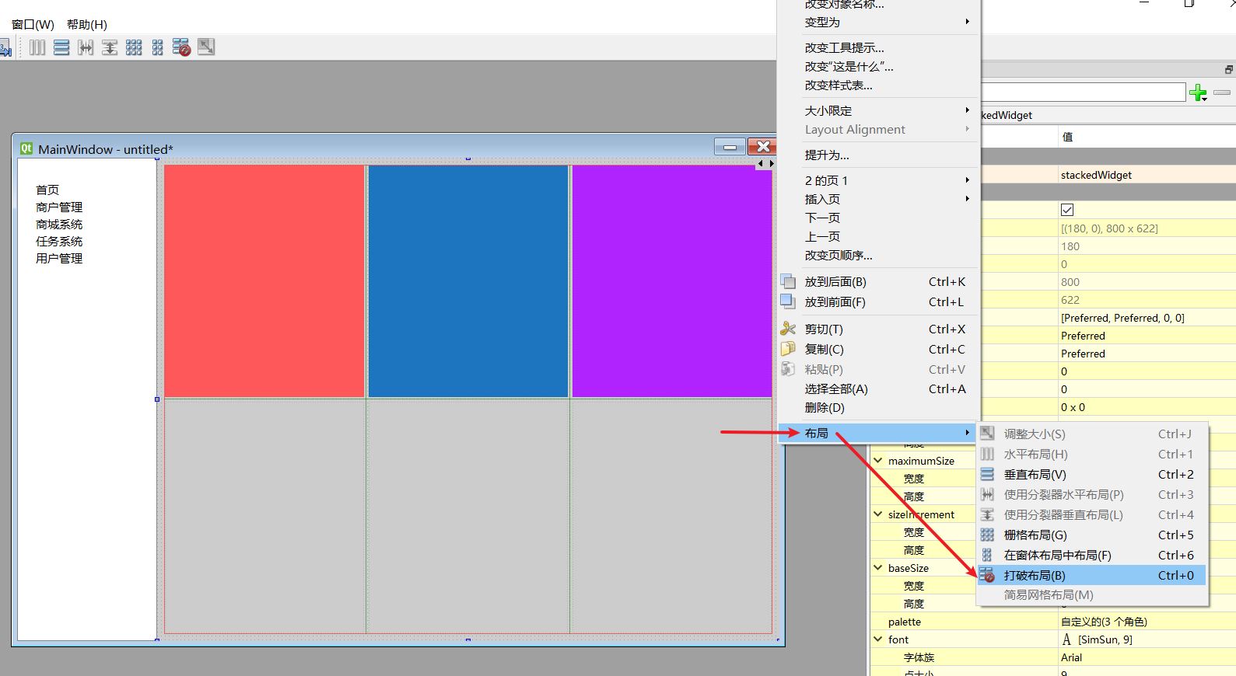Open the 窗口(W) menu
The width and height of the screenshot is (1236, 676).
coord(33,24)
